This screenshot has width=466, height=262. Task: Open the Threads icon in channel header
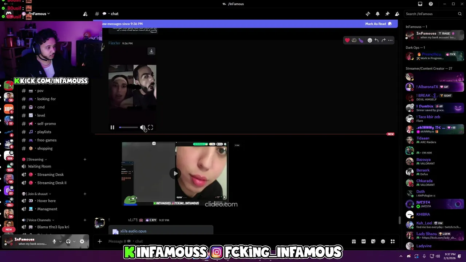click(368, 14)
